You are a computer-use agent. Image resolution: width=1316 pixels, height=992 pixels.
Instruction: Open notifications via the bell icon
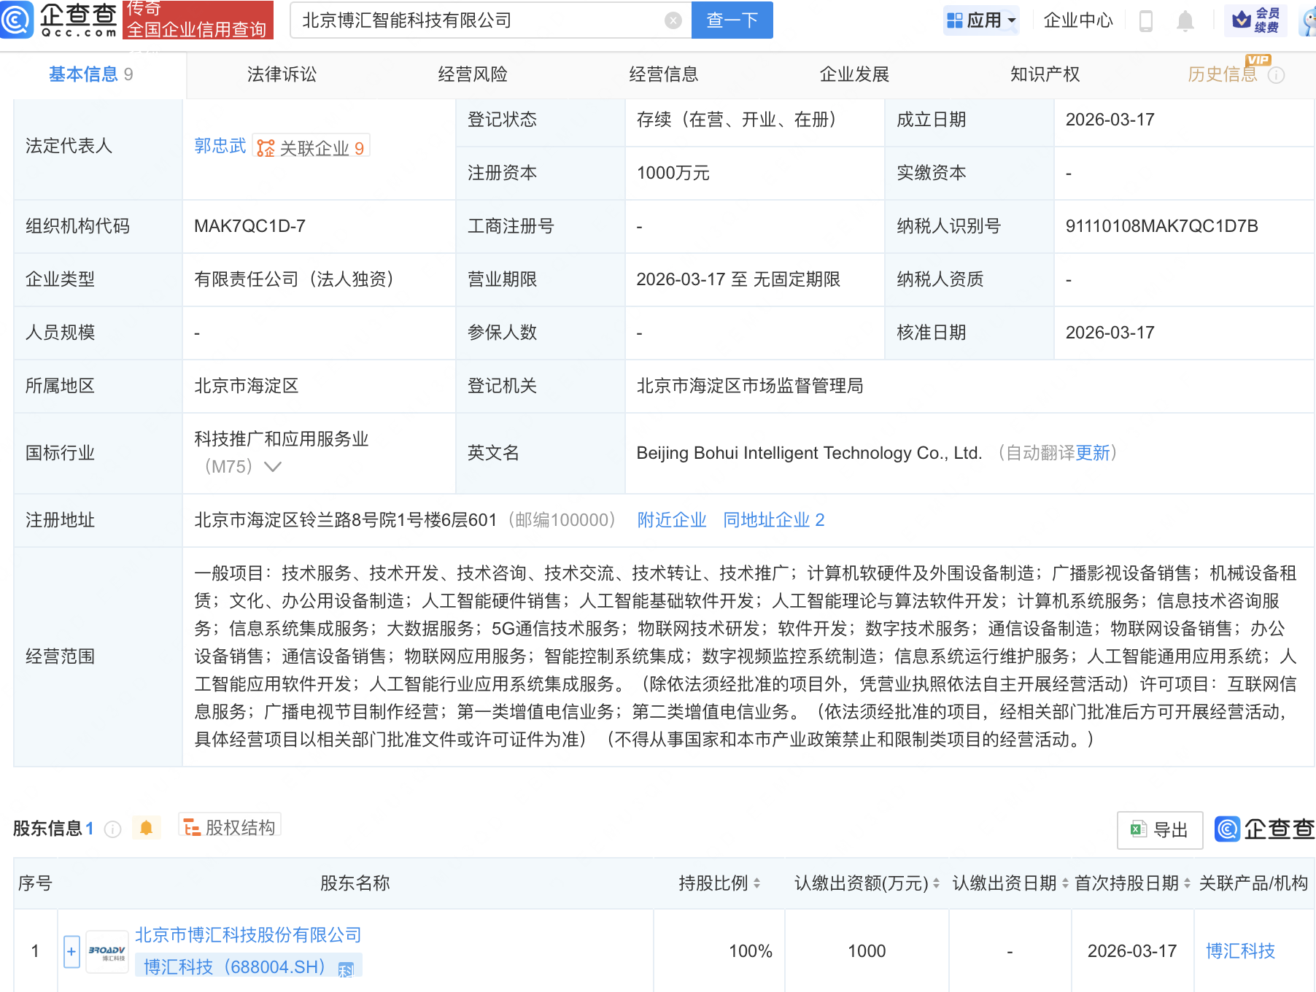1185,20
